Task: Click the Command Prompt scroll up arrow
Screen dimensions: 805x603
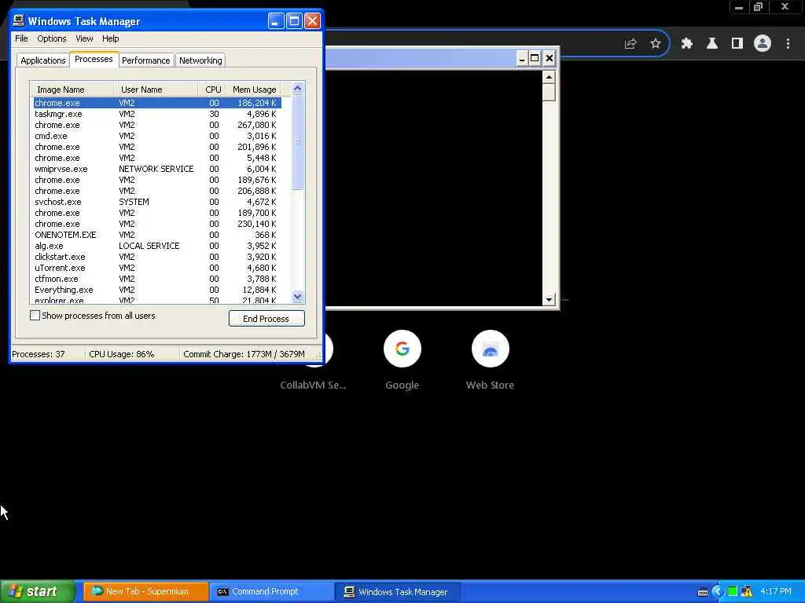Action: 549,77
